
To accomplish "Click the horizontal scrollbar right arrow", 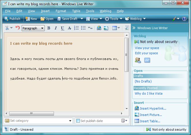I will tap(121, 113).
